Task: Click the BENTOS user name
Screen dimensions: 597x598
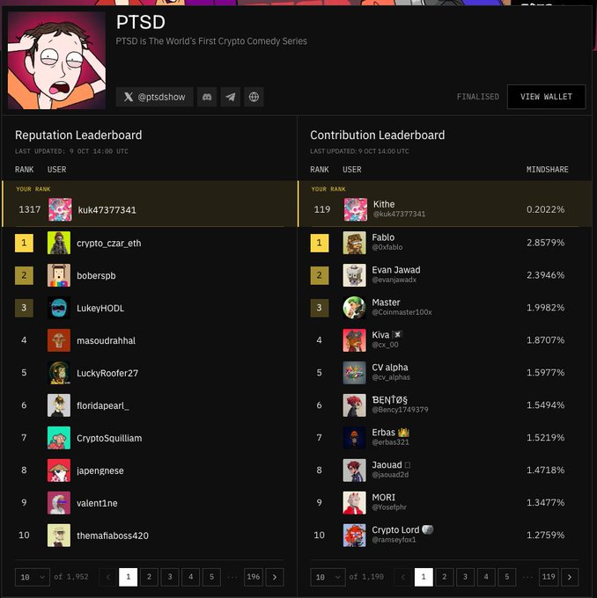Action: 390,399
